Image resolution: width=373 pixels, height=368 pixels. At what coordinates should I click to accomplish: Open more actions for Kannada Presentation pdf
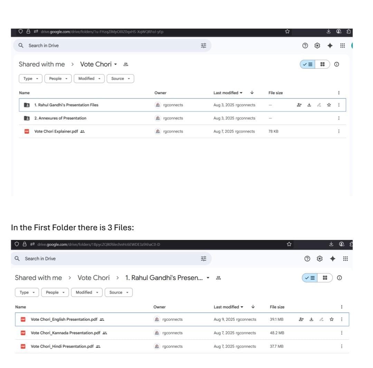click(x=342, y=333)
